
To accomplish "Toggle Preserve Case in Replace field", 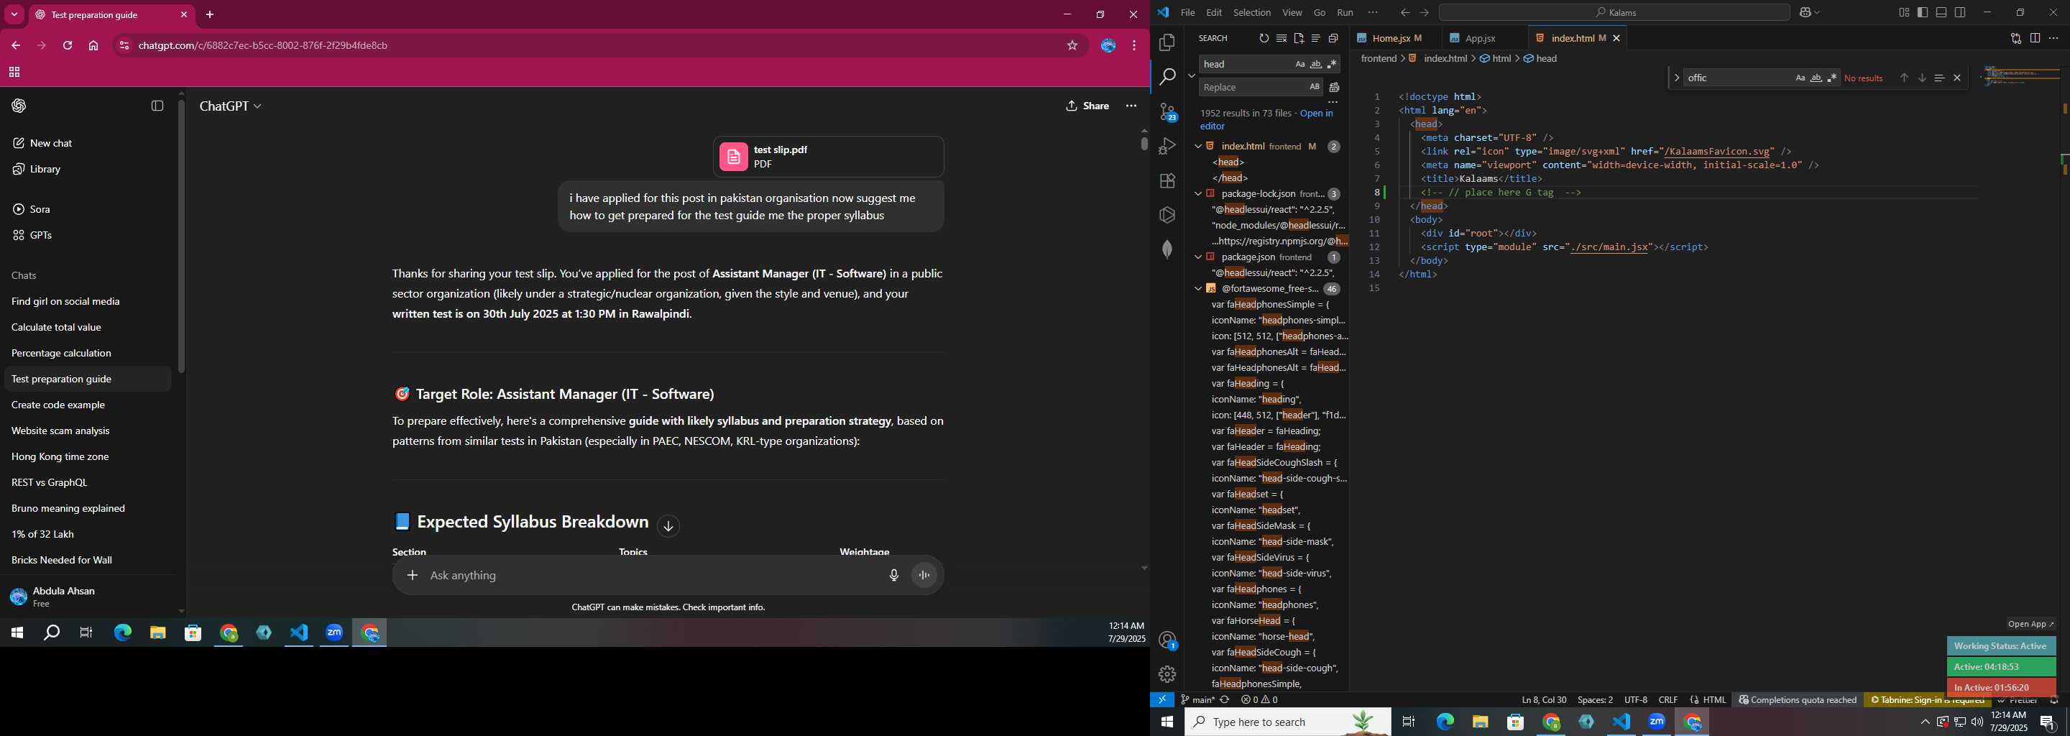I will tap(1315, 87).
